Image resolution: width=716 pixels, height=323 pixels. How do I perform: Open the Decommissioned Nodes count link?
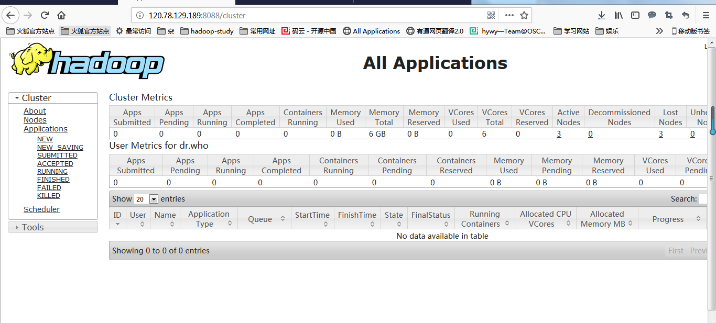pyautogui.click(x=590, y=134)
